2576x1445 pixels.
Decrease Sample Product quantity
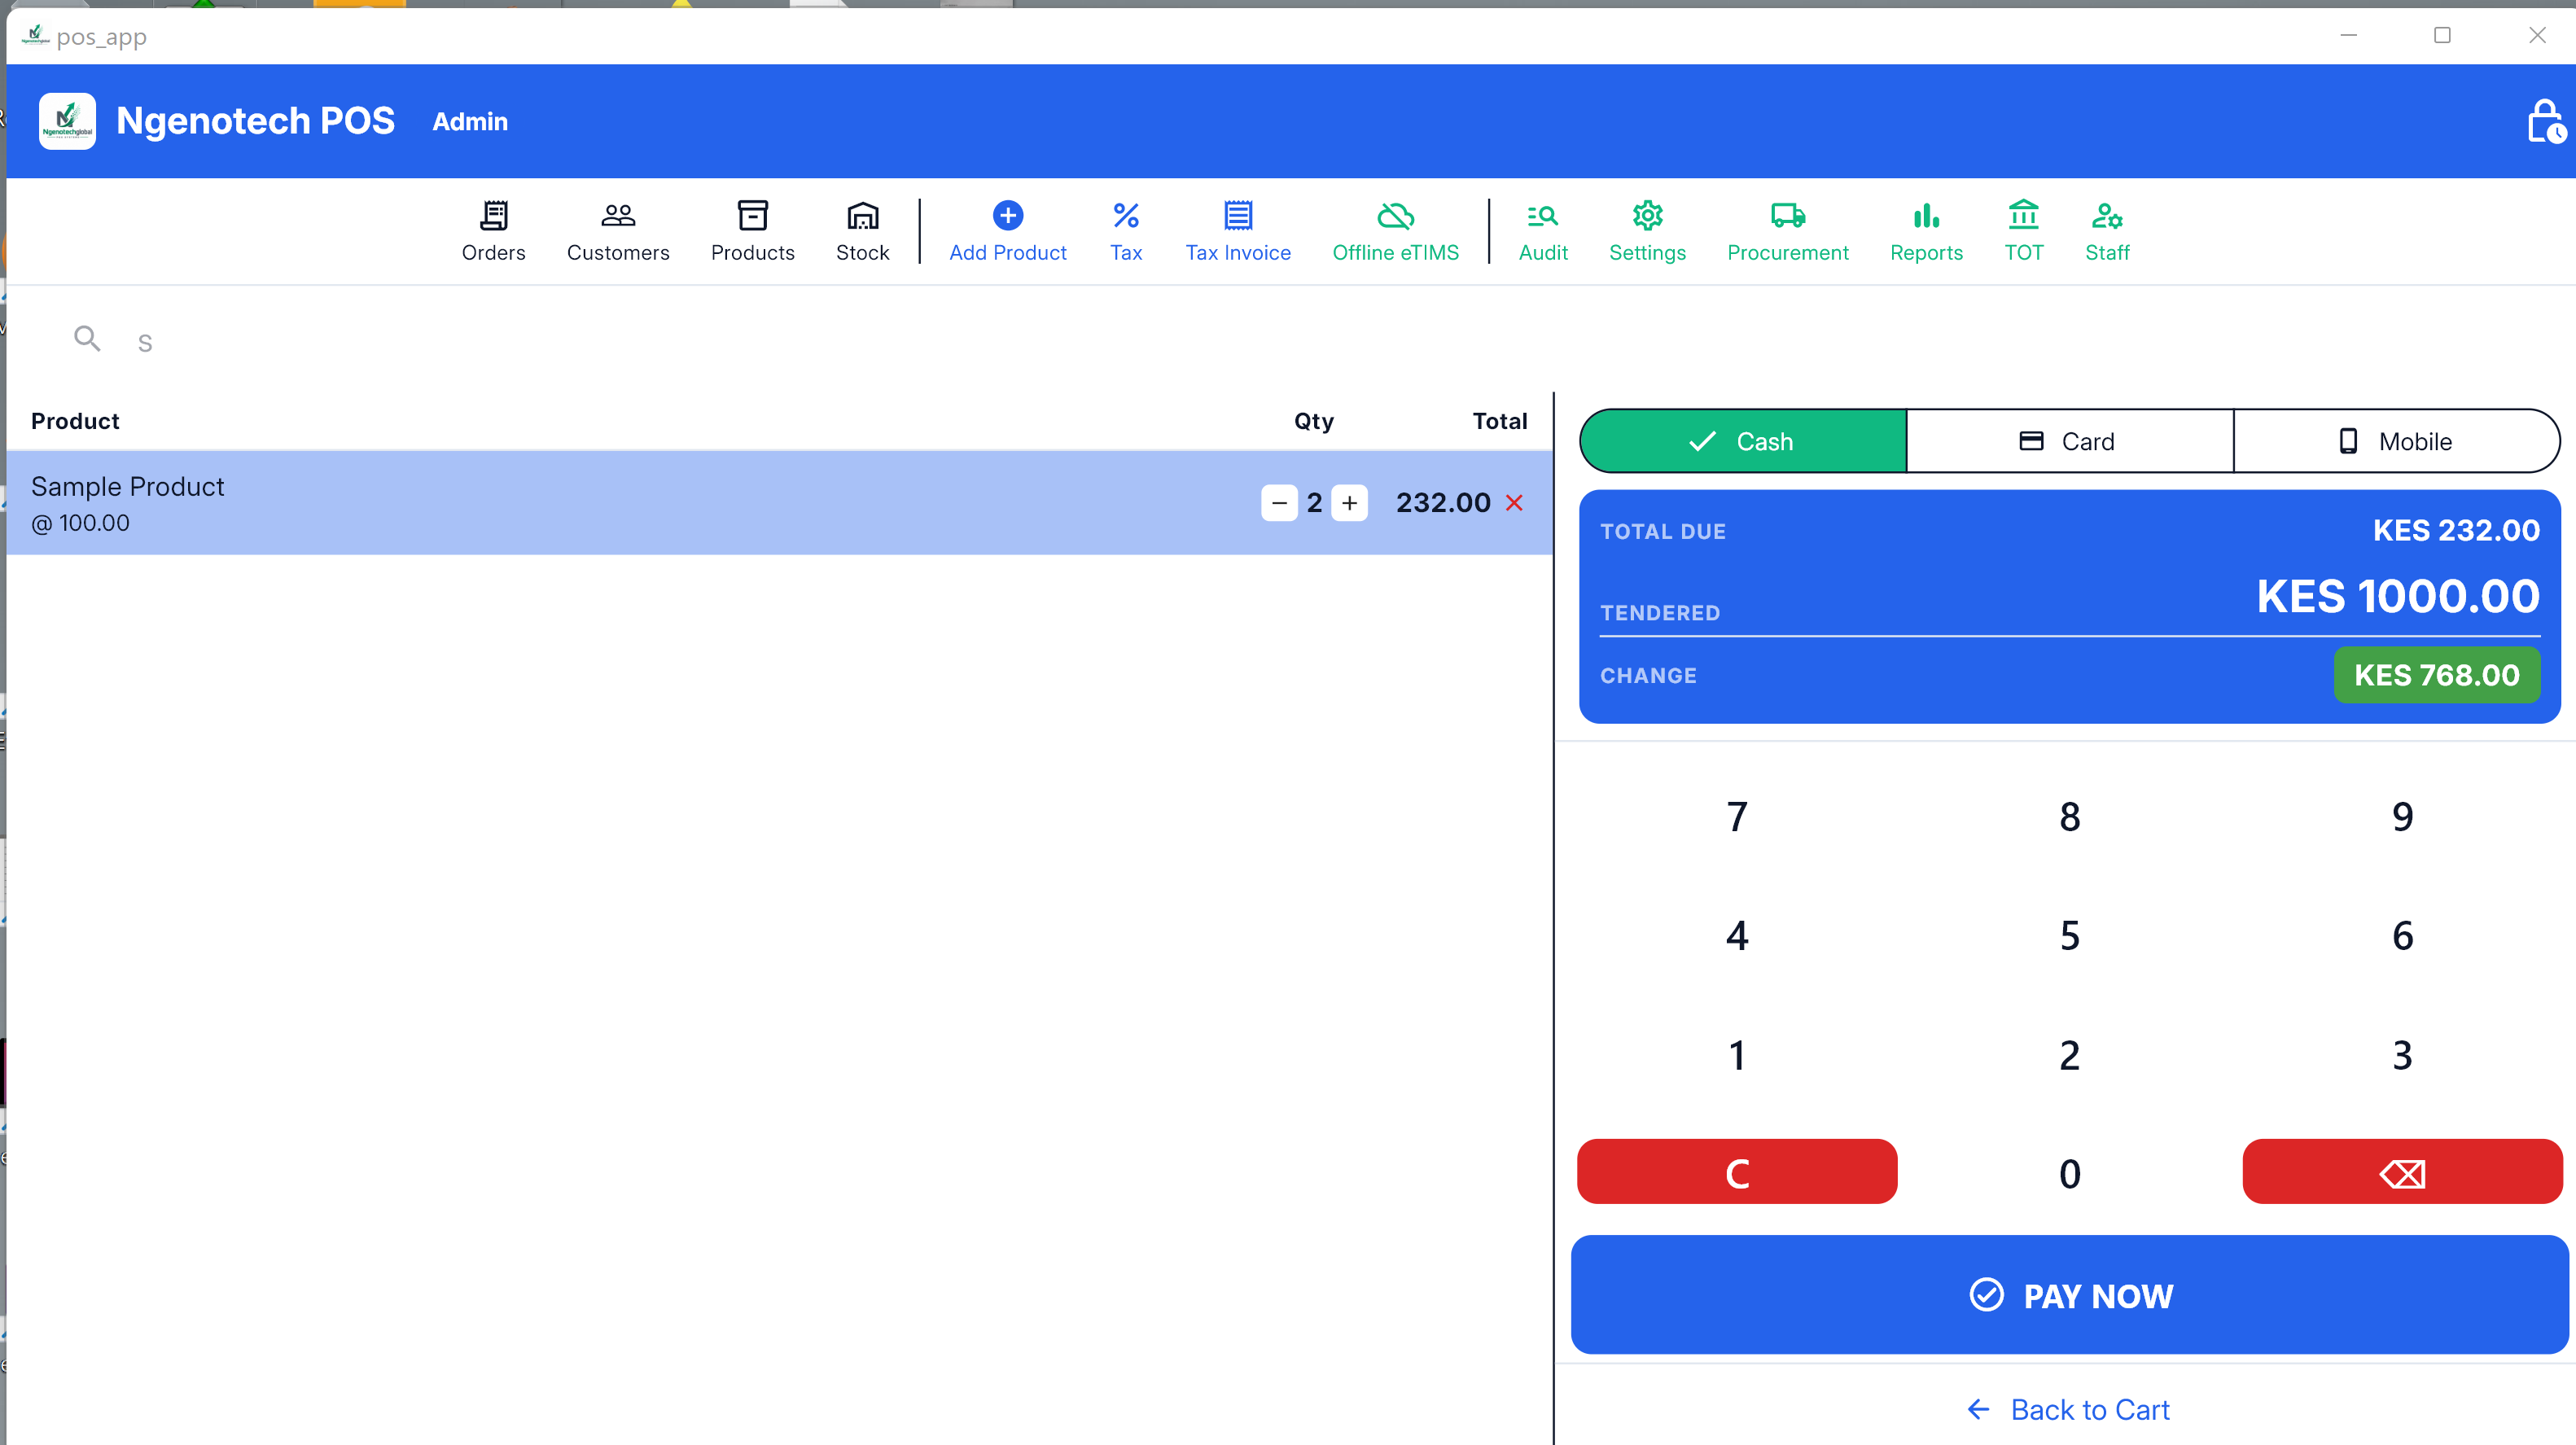click(x=1279, y=503)
